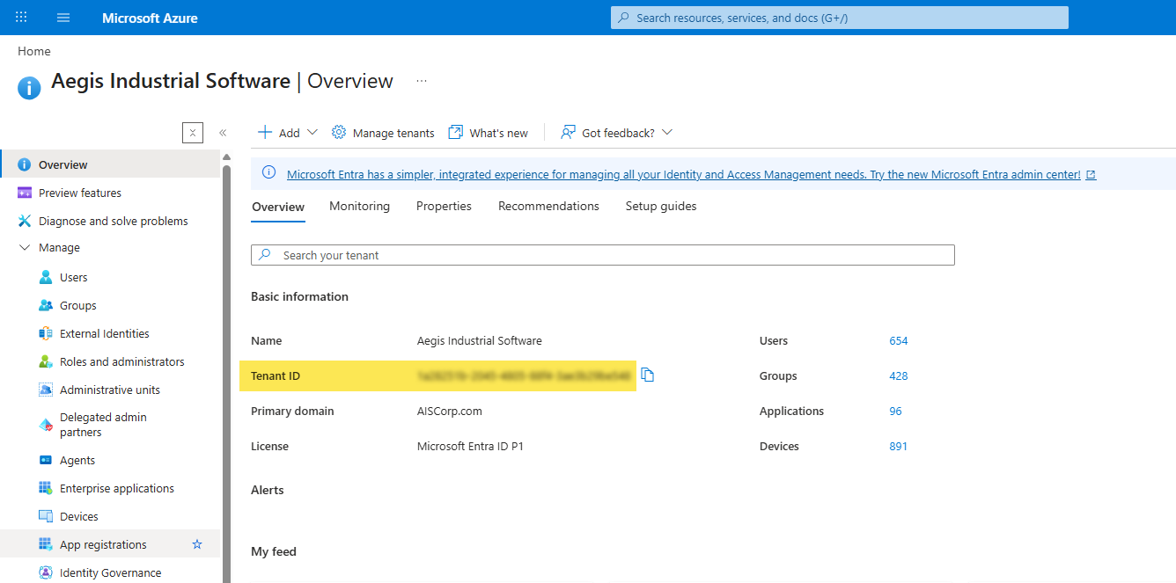Click the Users sidebar icon

46,277
